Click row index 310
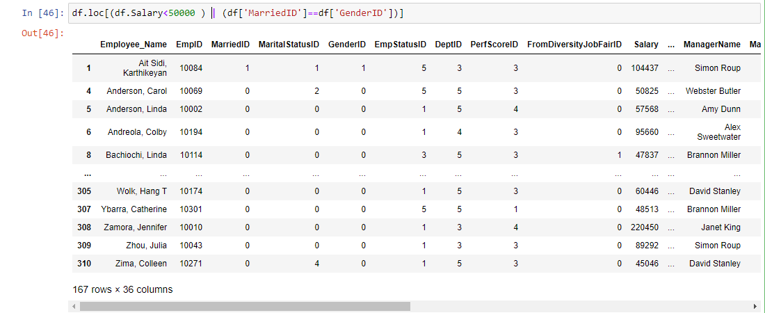 (84, 264)
